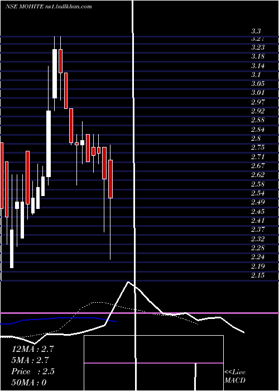This screenshot has width=279, height=391.
Task: Click the 2.15 price axis label
Action: [258, 275]
